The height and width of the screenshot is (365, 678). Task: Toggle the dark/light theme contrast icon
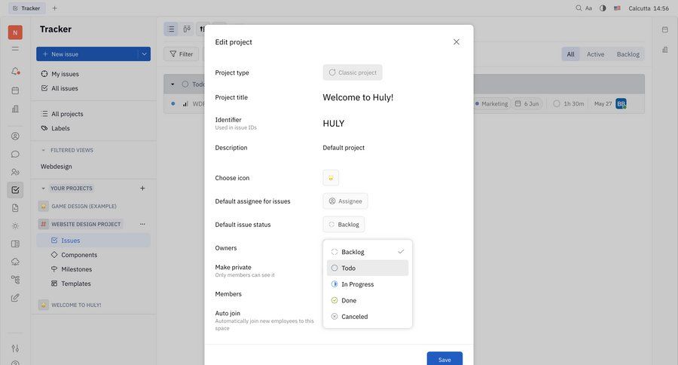(603, 8)
